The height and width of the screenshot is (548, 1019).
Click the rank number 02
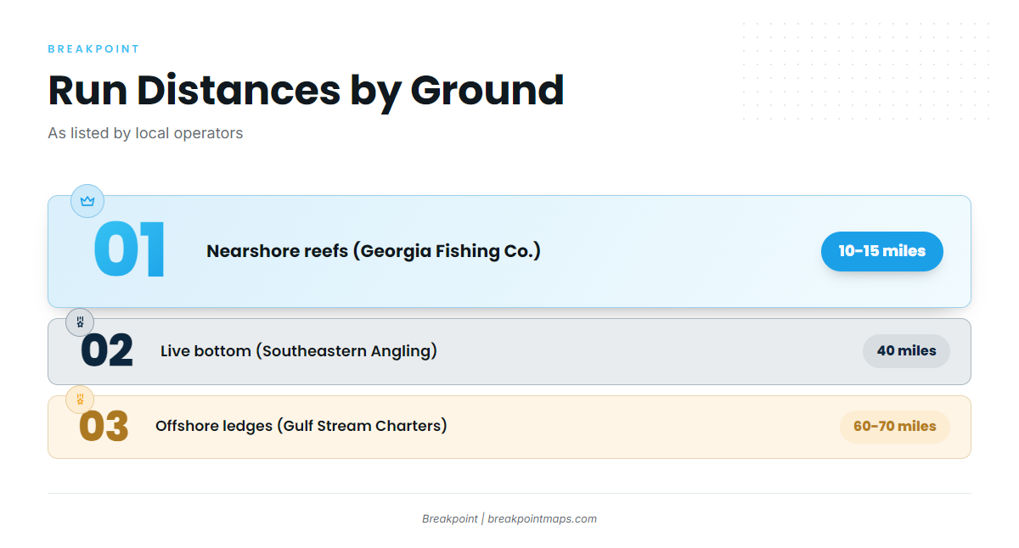(107, 351)
